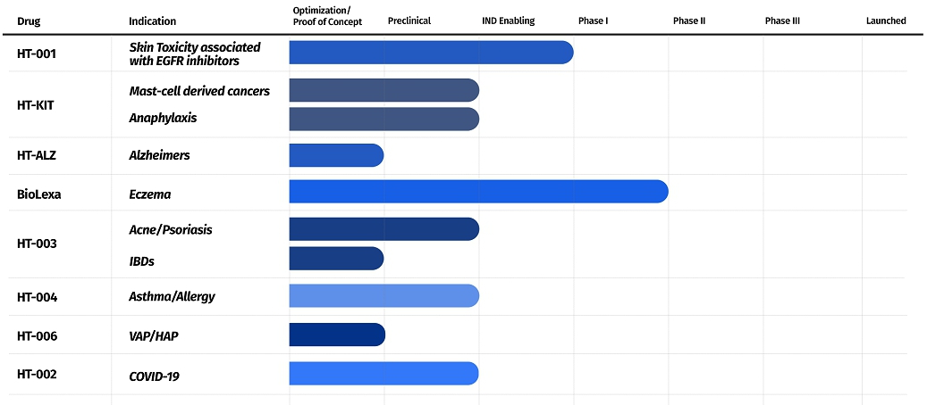Open the BioLexa drug entry
This screenshot has height=405, width=927.
pos(38,193)
